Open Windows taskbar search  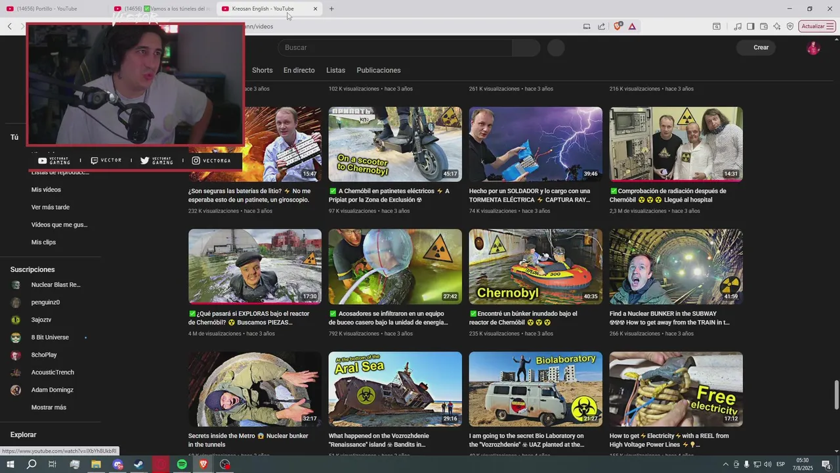(31, 464)
